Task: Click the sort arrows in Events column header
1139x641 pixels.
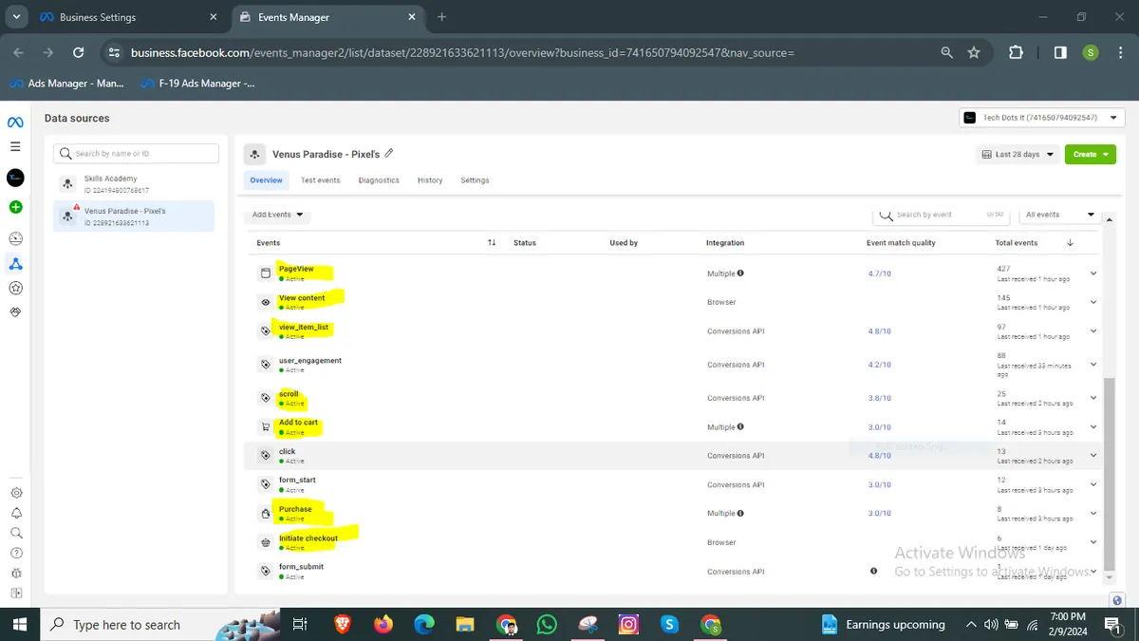Action: click(492, 243)
